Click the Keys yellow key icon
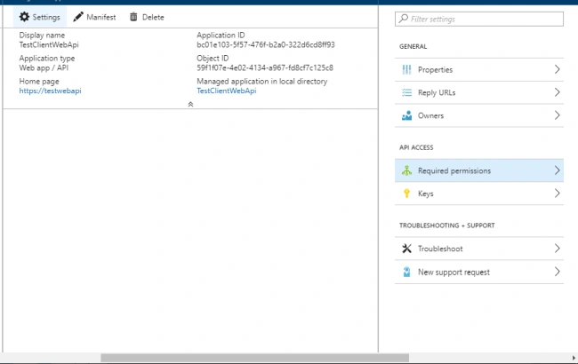Viewport: 578px width, 364px height. click(406, 194)
